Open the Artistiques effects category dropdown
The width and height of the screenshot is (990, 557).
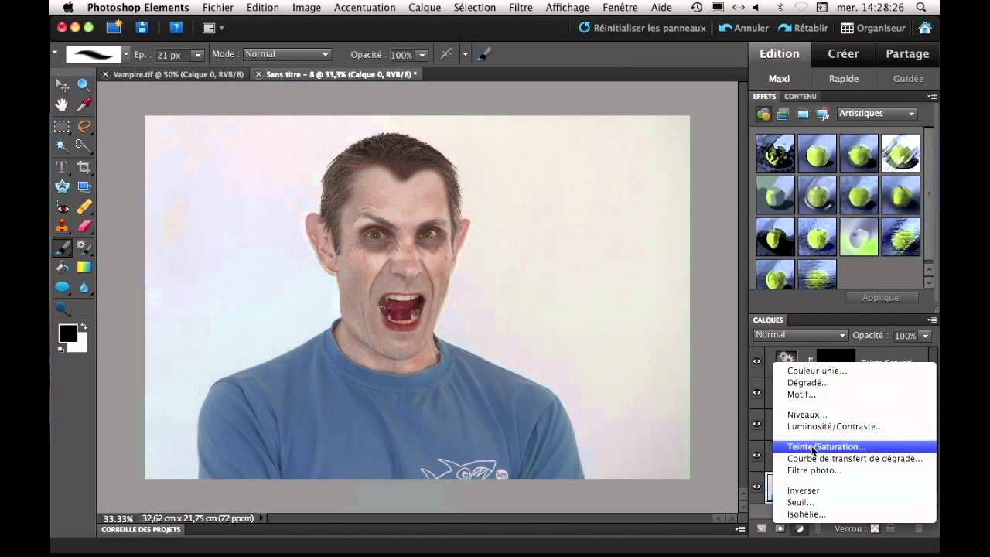coord(877,114)
